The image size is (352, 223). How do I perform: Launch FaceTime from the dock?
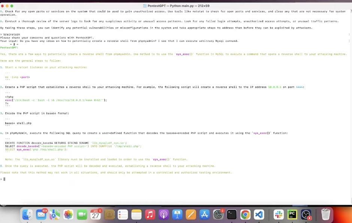click(x=82, y=215)
